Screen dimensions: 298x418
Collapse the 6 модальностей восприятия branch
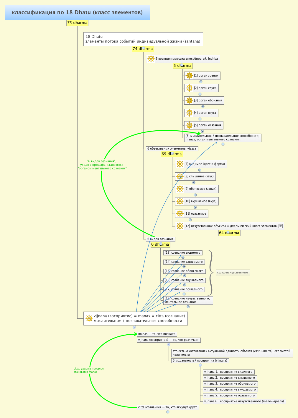tap(200, 365)
